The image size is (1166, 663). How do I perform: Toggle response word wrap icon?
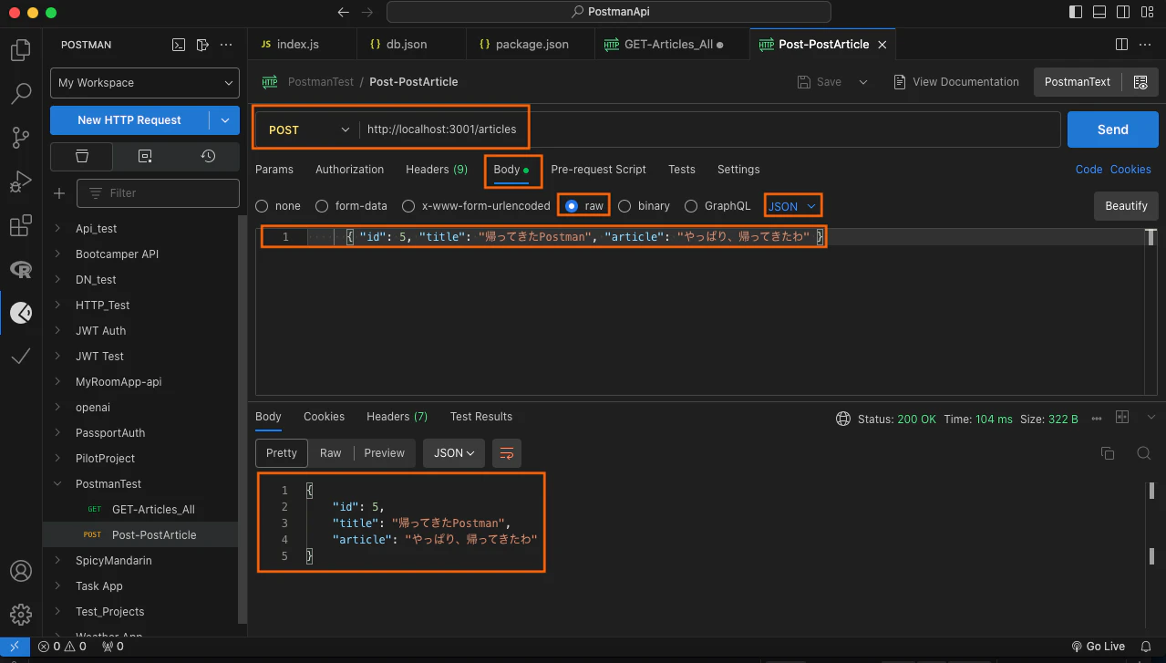(x=507, y=453)
